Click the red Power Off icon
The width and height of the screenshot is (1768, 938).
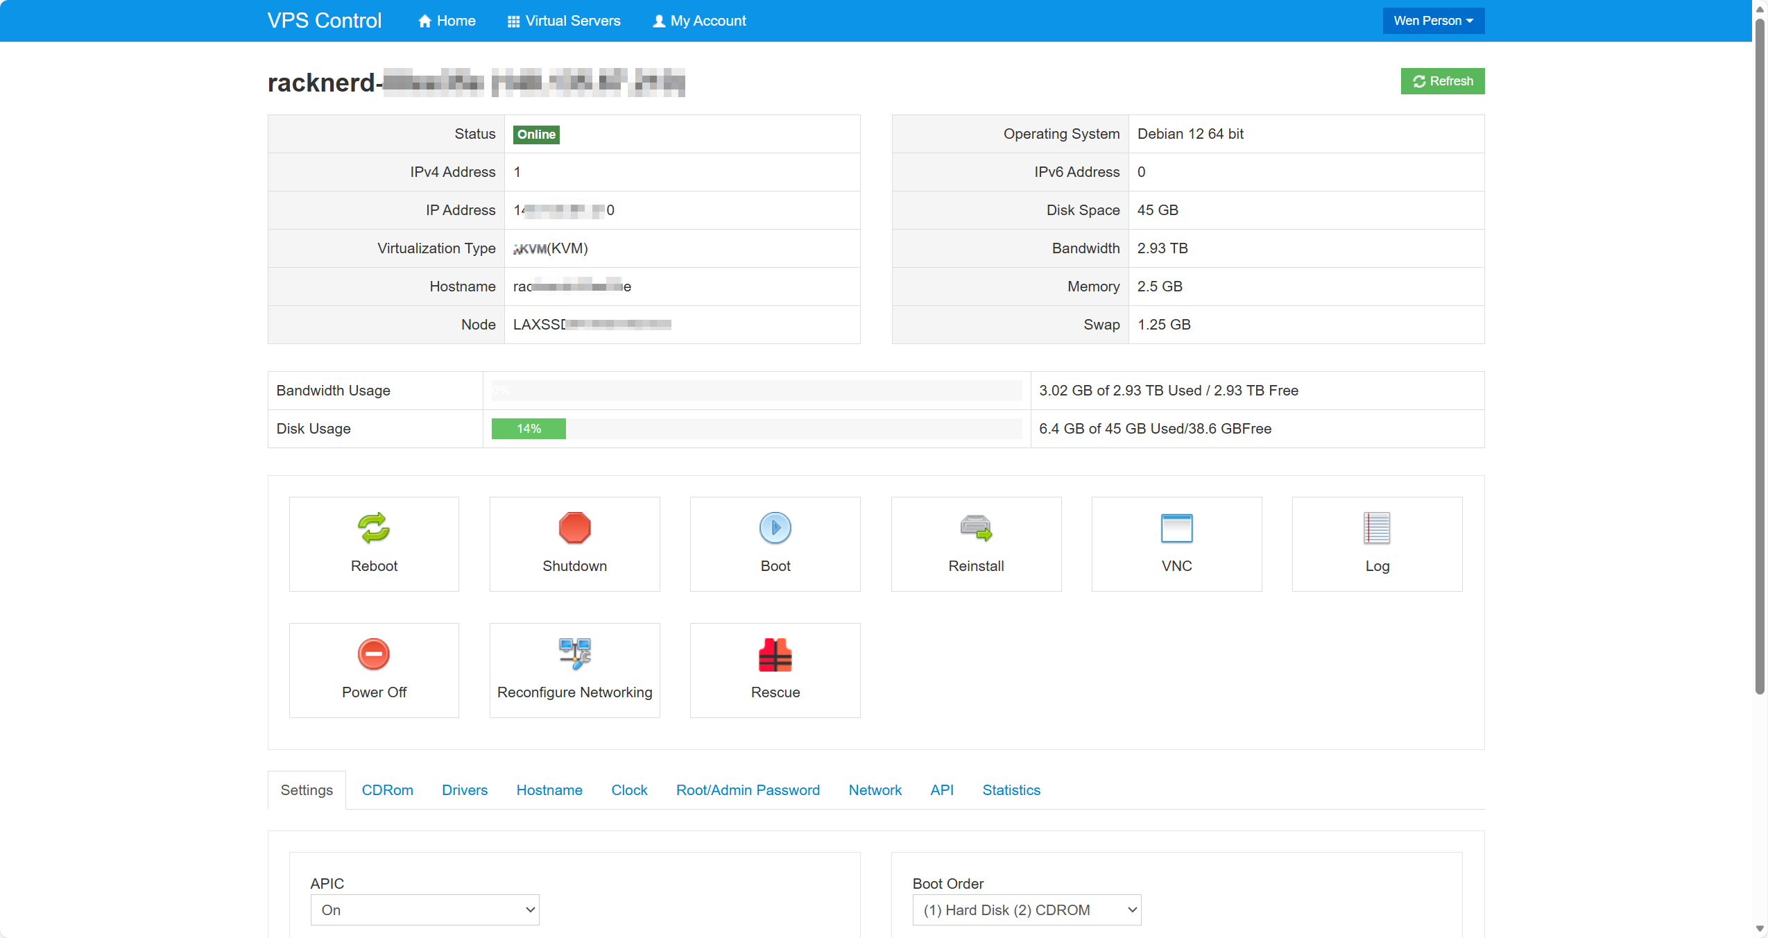tap(374, 654)
